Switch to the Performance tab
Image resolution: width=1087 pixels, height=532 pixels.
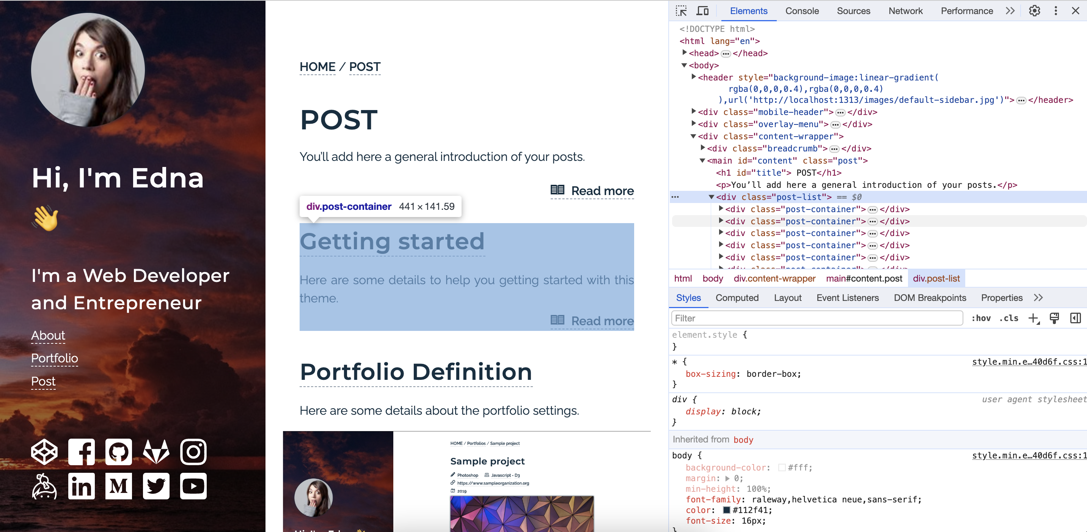point(967,11)
